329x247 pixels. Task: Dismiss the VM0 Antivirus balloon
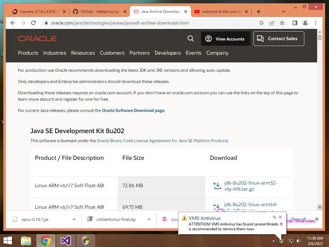point(280,217)
